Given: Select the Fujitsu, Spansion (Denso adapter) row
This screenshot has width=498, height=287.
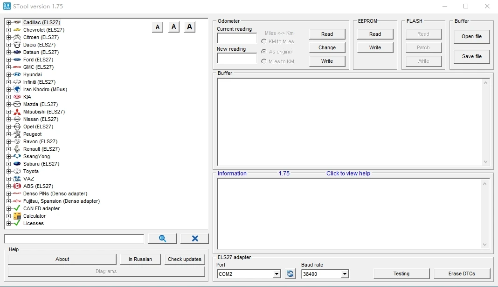Looking at the screenshot, I should coord(61,201).
